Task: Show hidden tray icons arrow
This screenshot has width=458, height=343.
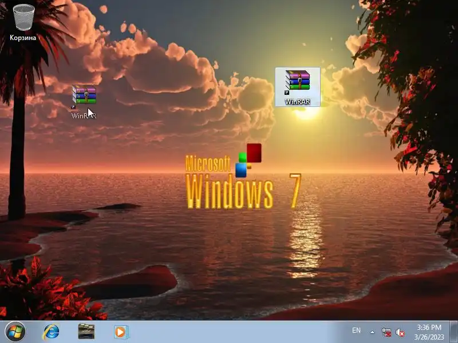Action: (x=373, y=332)
